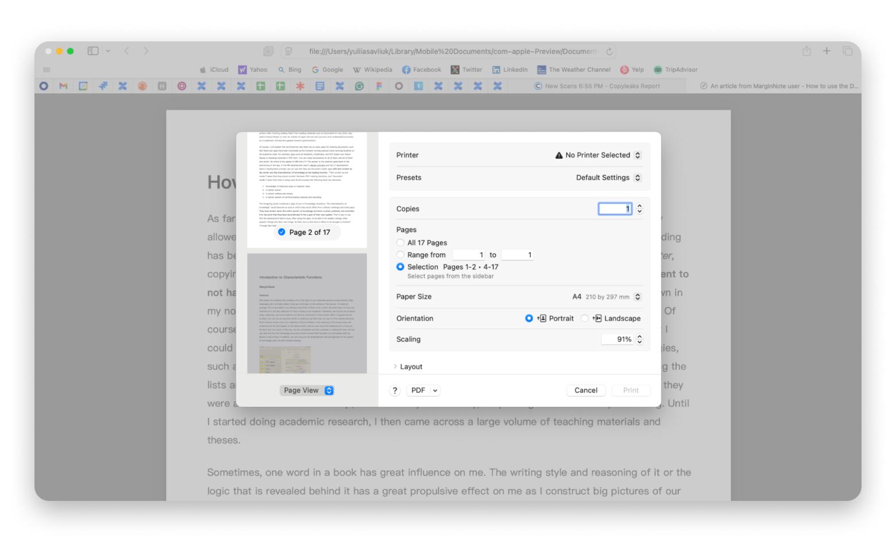896x548 pixels.
Task: Open a new tab with the plus icon
Action: coord(827,51)
